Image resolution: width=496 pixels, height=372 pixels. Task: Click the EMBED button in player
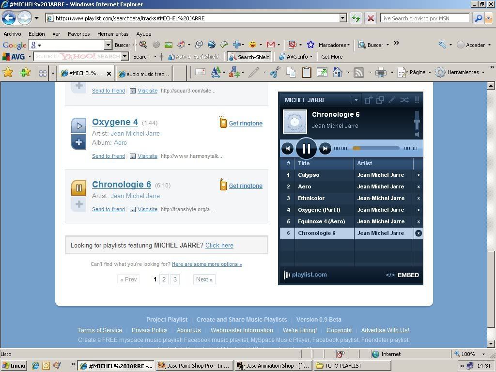pyautogui.click(x=403, y=275)
